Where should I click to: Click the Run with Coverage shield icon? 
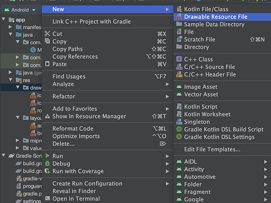(x=47, y=171)
